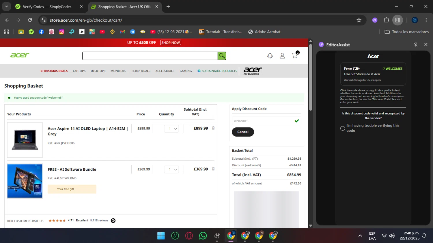Open the Chrome extensions puzzle icon
The image size is (433, 243).
coord(386,20)
